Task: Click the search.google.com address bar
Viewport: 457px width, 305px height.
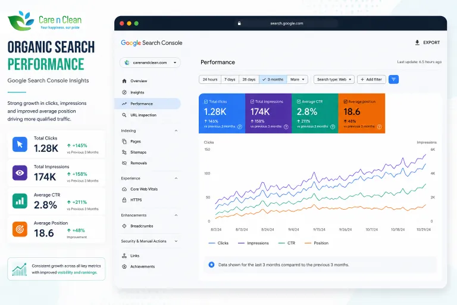Action: 286,23
